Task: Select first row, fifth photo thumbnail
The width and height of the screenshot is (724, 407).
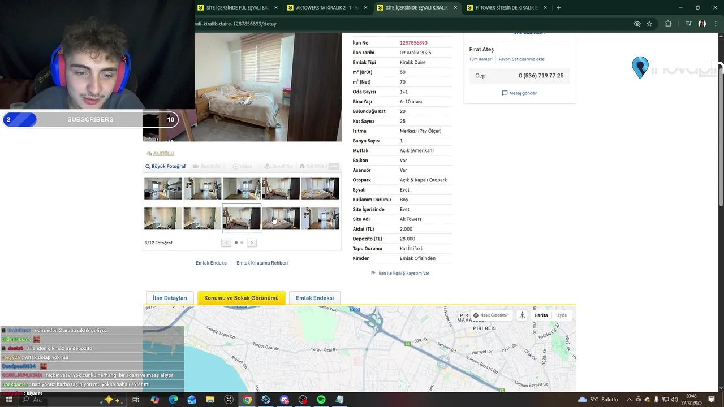Action: [x=320, y=189]
